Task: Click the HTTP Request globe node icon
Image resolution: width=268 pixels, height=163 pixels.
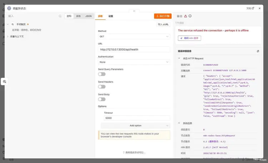Action: [x=9, y=8]
